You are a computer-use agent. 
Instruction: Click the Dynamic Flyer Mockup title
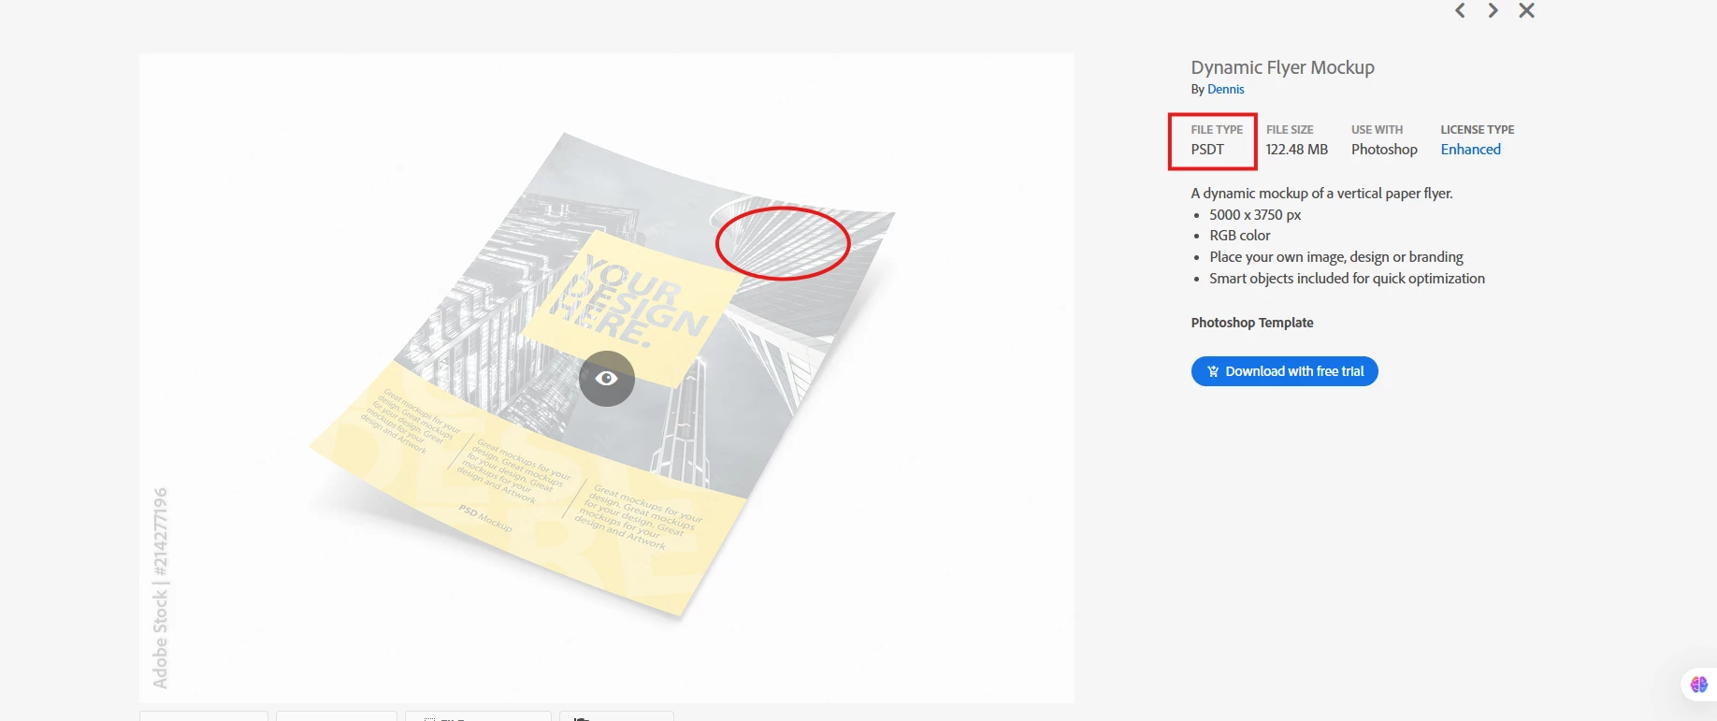[x=1282, y=67]
